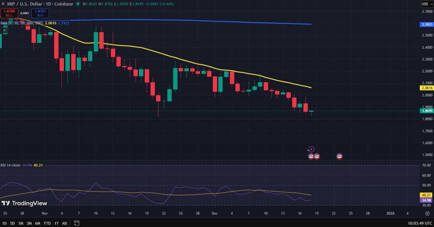This screenshot has width=434, height=227.
Task: Click the spread value 0.0001
Action: coord(25,13)
